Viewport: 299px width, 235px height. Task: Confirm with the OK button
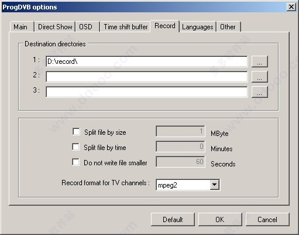click(x=220, y=220)
